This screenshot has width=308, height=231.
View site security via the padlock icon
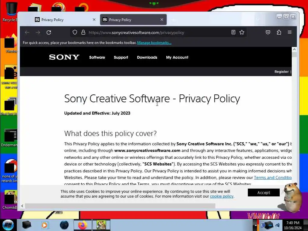click(83, 32)
